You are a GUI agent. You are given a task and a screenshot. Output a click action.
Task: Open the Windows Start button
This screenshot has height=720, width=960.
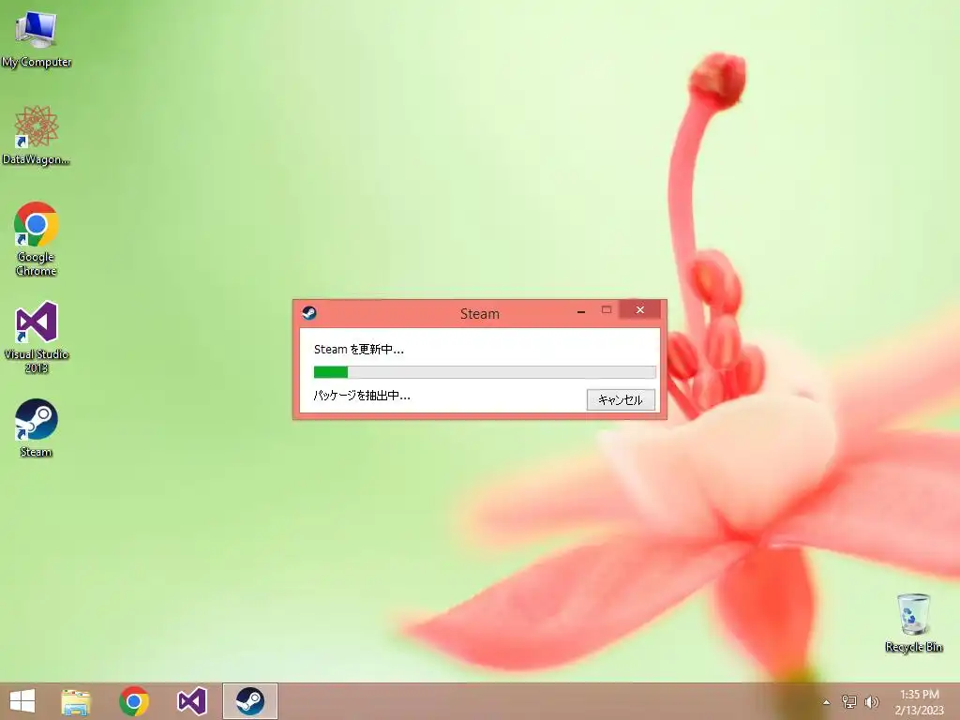point(22,701)
